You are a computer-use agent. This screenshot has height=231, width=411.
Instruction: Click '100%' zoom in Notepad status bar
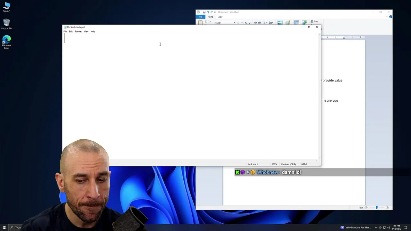tap(274, 164)
